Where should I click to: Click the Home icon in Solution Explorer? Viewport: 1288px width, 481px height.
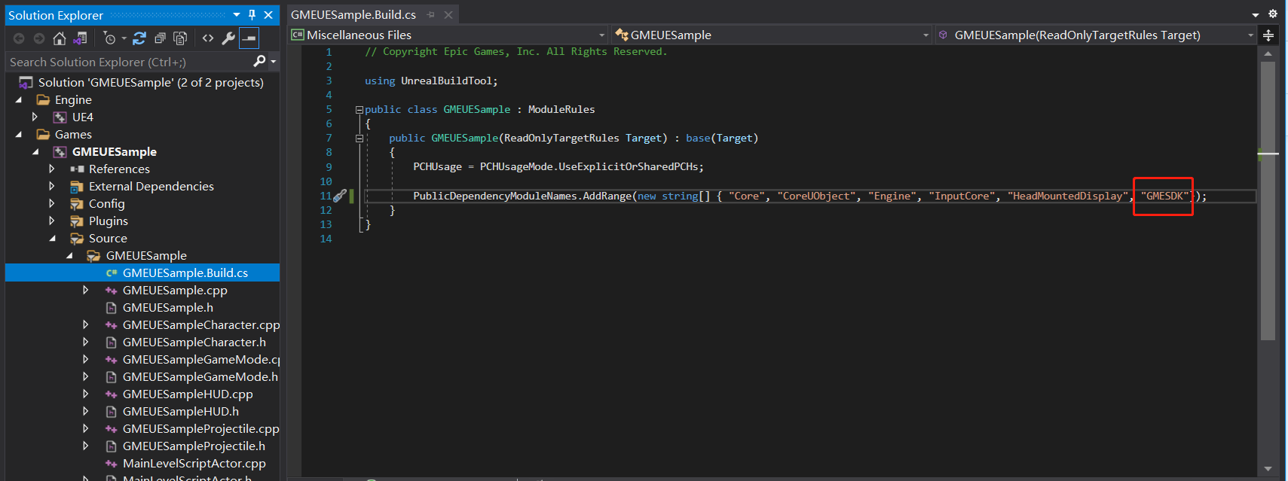[x=59, y=38]
